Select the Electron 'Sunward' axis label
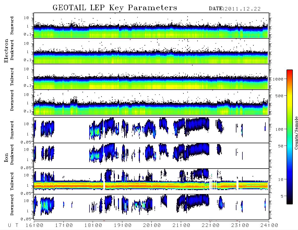Image resolution: width=298 pixels, height=230 pixels. coord(12,26)
